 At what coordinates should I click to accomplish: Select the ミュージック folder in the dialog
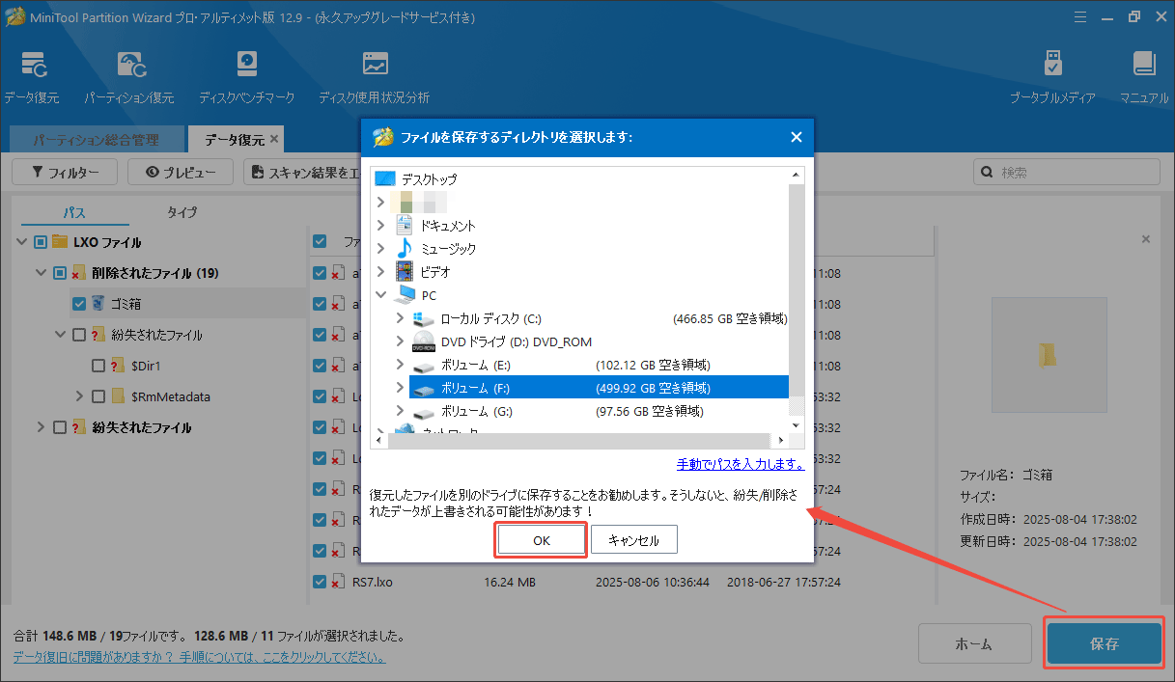click(447, 249)
